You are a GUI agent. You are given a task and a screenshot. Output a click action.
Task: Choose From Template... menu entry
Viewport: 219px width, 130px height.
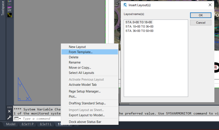click(x=90, y=52)
